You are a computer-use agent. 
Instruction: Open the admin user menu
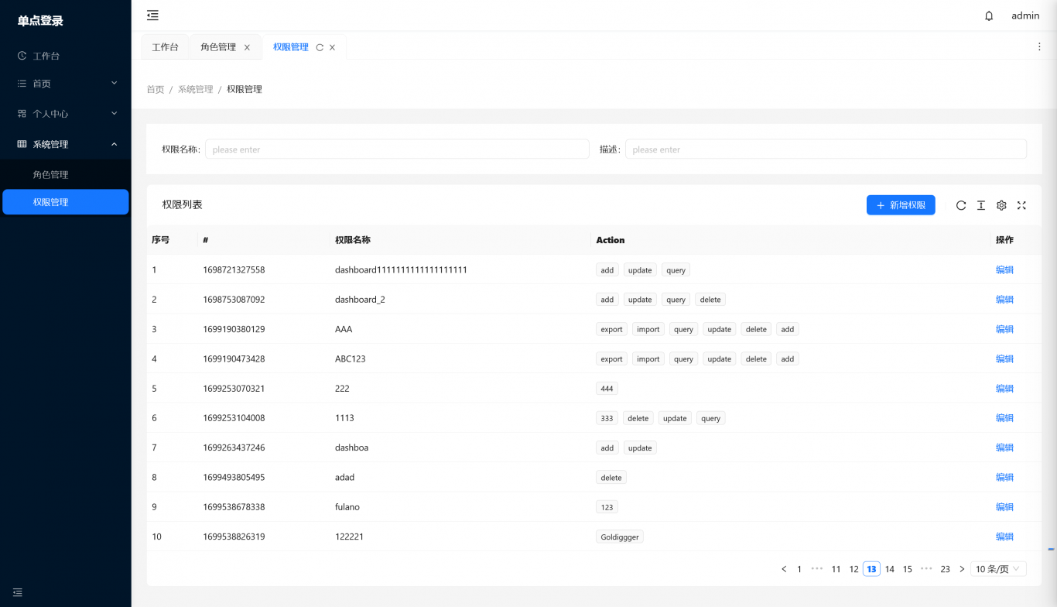tap(1025, 15)
